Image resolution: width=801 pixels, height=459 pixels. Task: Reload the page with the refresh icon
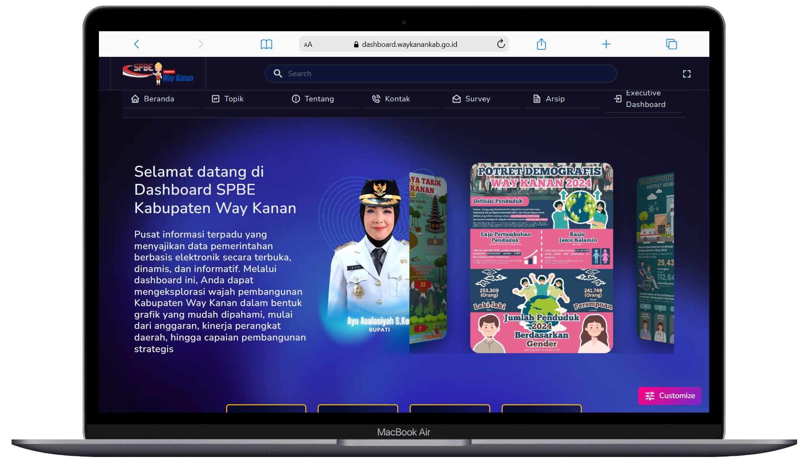(x=501, y=44)
